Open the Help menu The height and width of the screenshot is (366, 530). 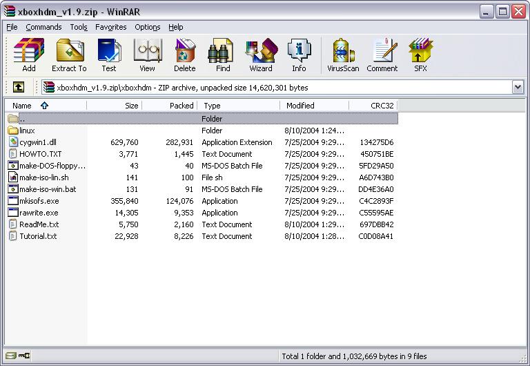coord(176,27)
